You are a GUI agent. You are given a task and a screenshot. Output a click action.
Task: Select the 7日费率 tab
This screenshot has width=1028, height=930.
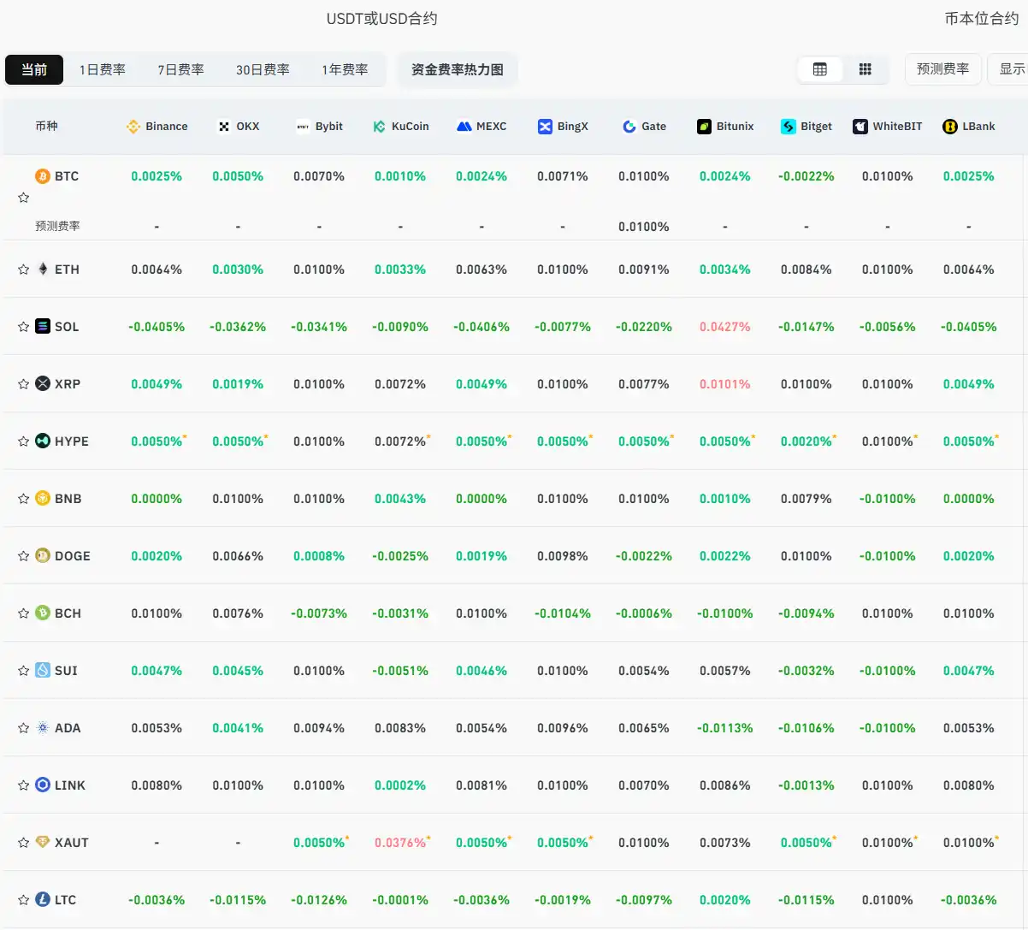[x=180, y=69]
